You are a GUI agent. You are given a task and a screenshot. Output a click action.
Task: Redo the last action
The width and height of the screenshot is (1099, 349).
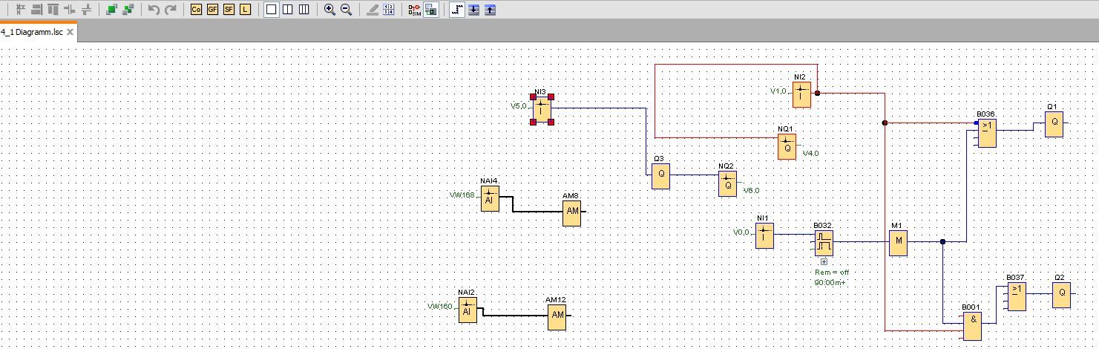tap(171, 10)
